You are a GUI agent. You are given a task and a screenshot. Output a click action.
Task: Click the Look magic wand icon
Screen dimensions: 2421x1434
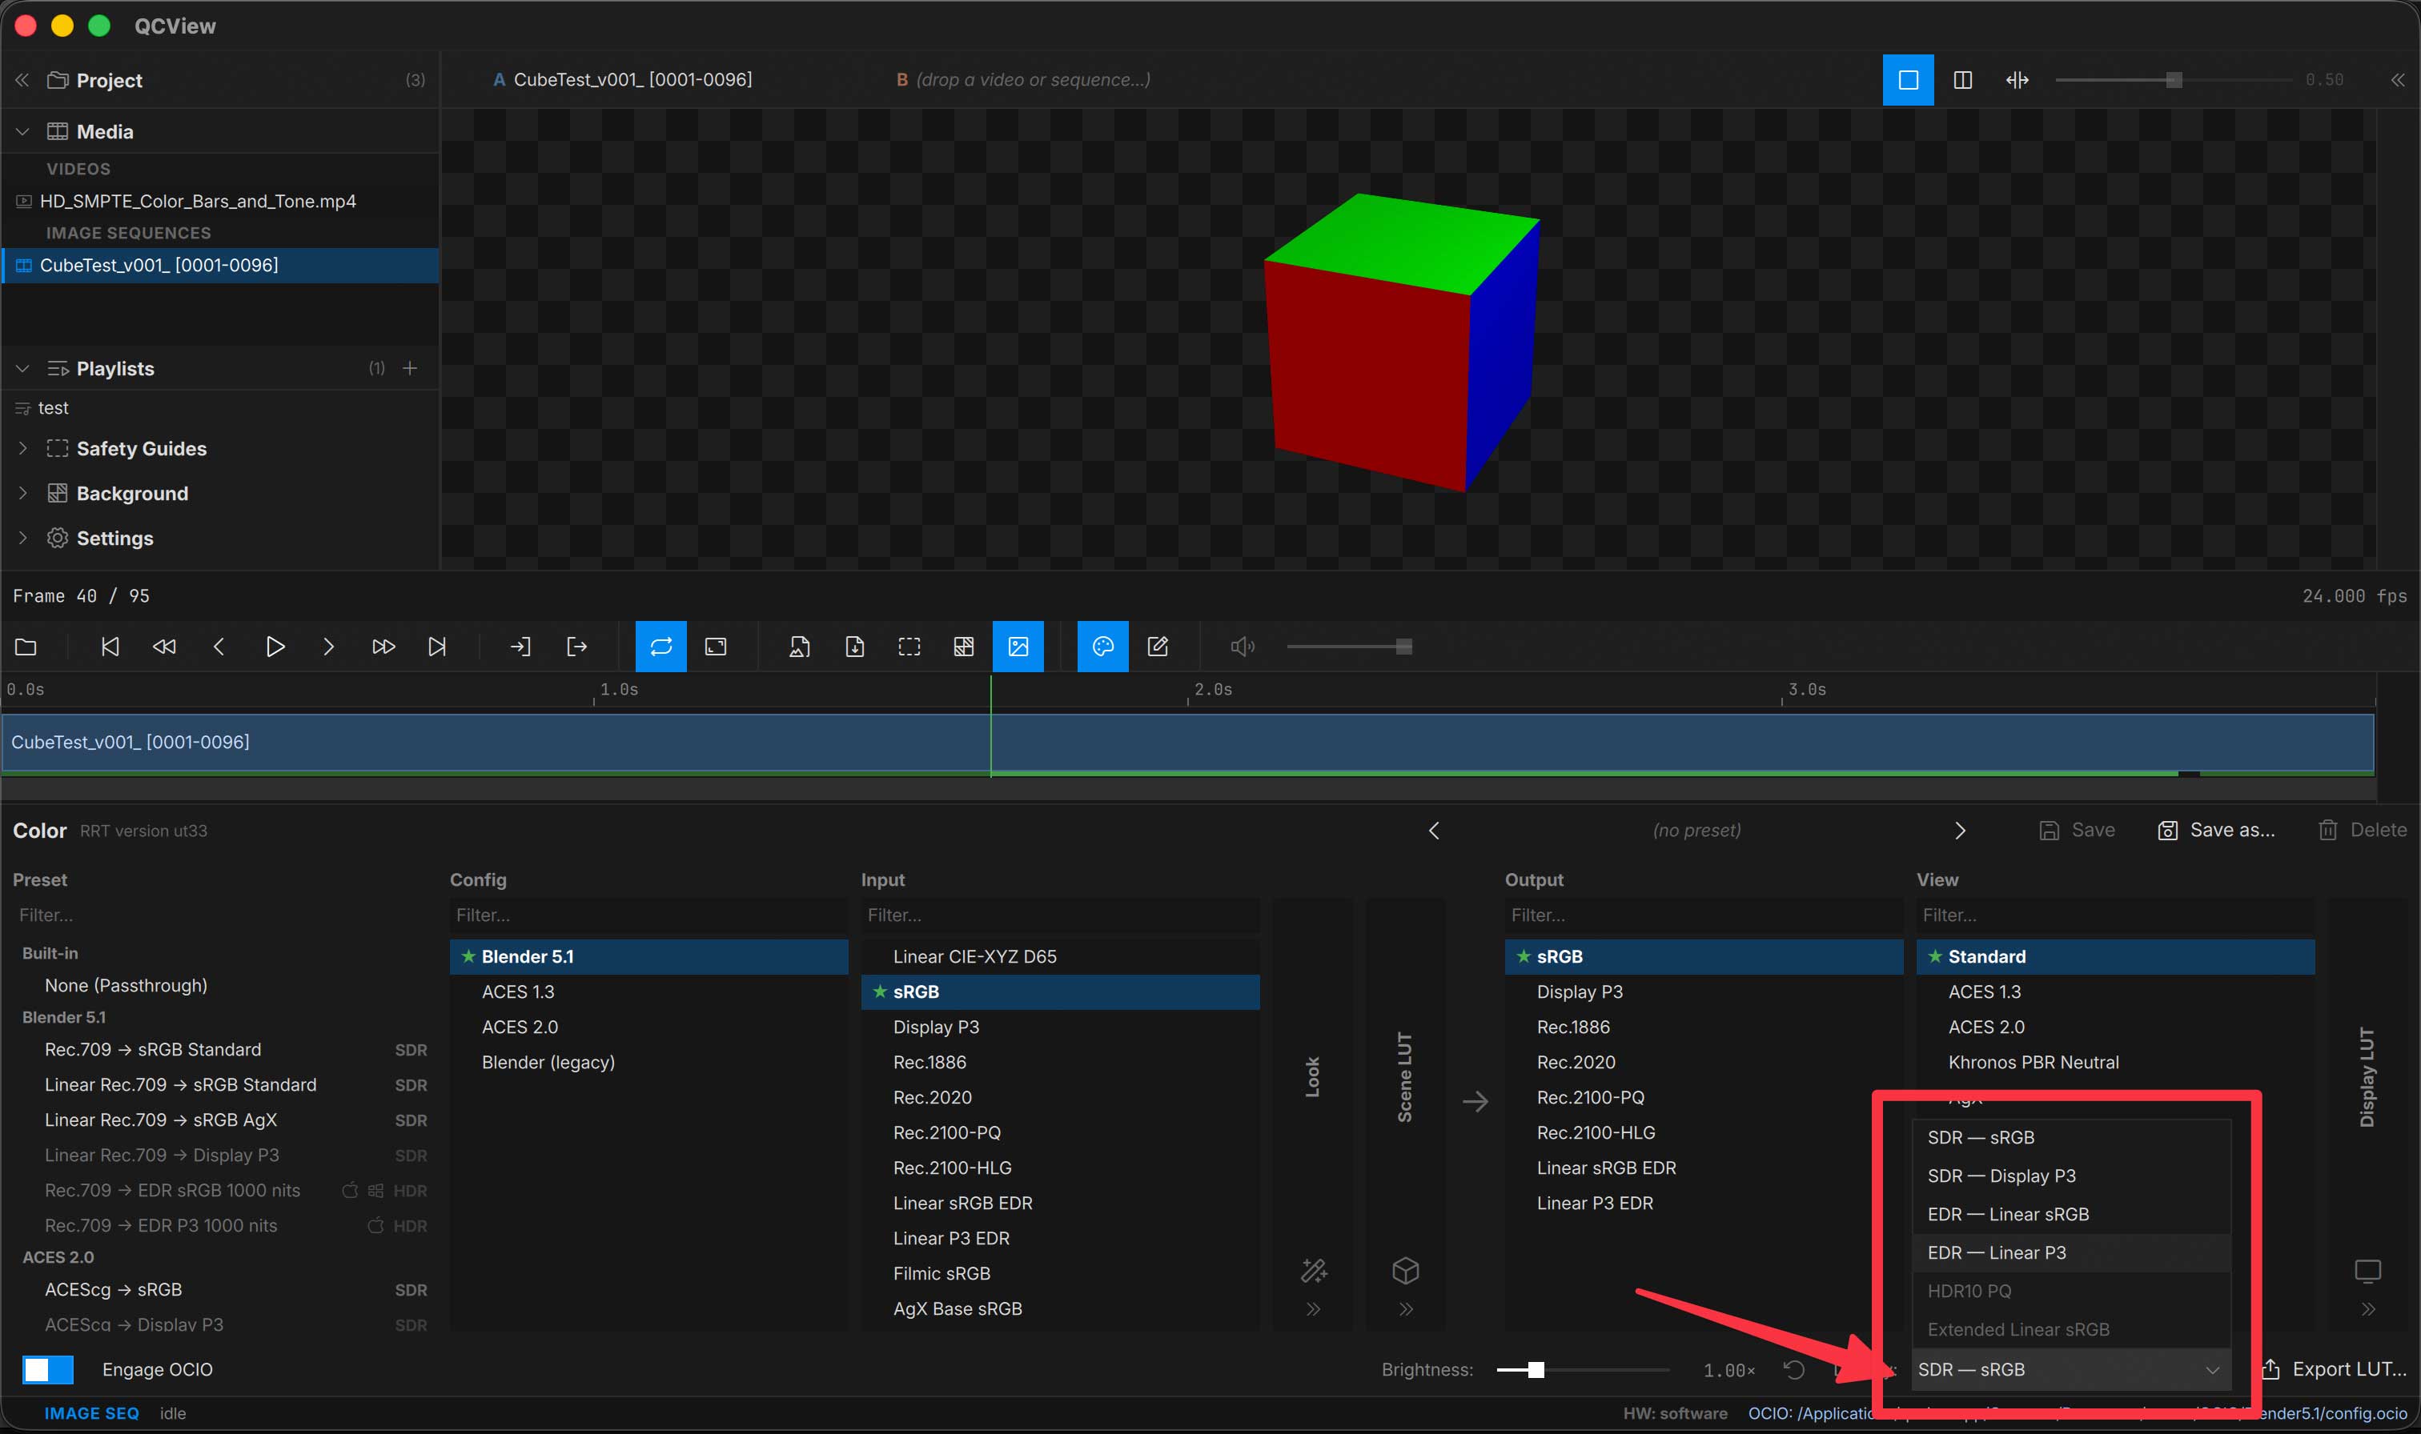point(1314,1271)
